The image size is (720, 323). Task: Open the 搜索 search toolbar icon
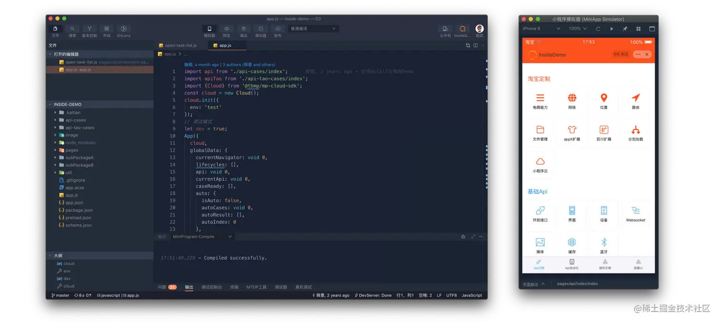tap(72, 29)
